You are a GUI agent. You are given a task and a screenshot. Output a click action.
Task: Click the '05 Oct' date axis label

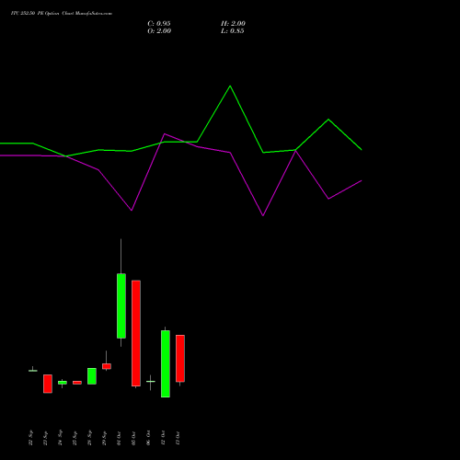point(133,438)
